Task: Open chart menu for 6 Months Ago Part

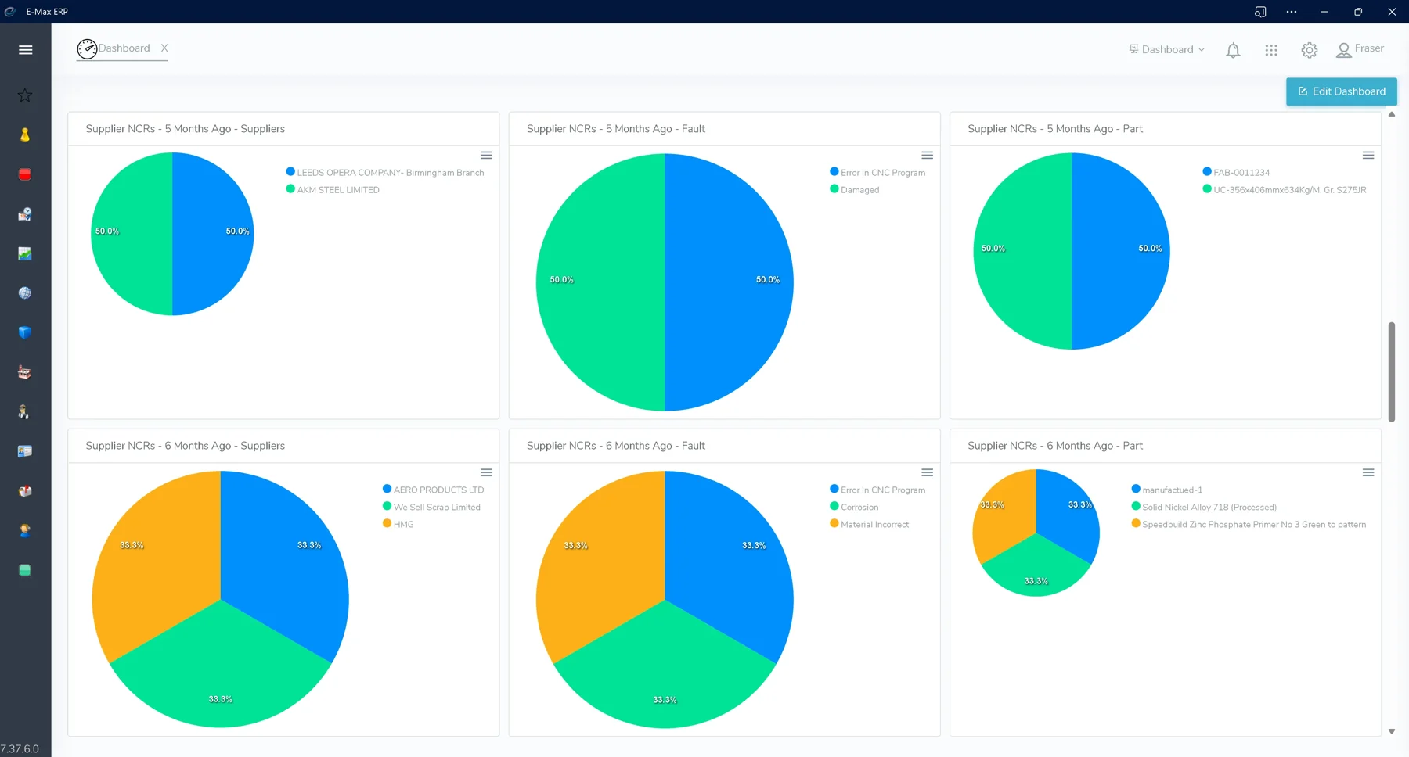Action: click(x=1368, y=472)
